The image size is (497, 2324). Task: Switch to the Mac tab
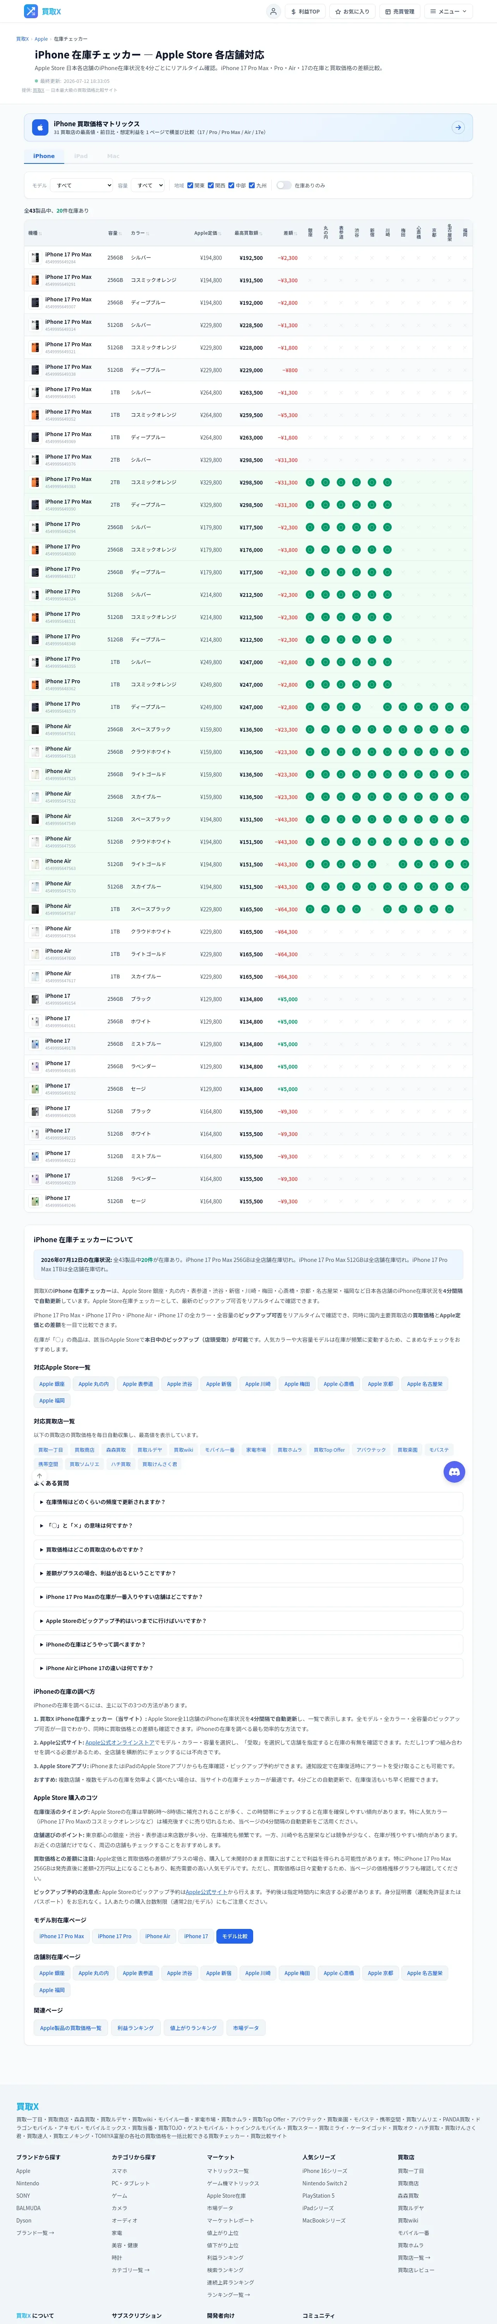(113, 156)
